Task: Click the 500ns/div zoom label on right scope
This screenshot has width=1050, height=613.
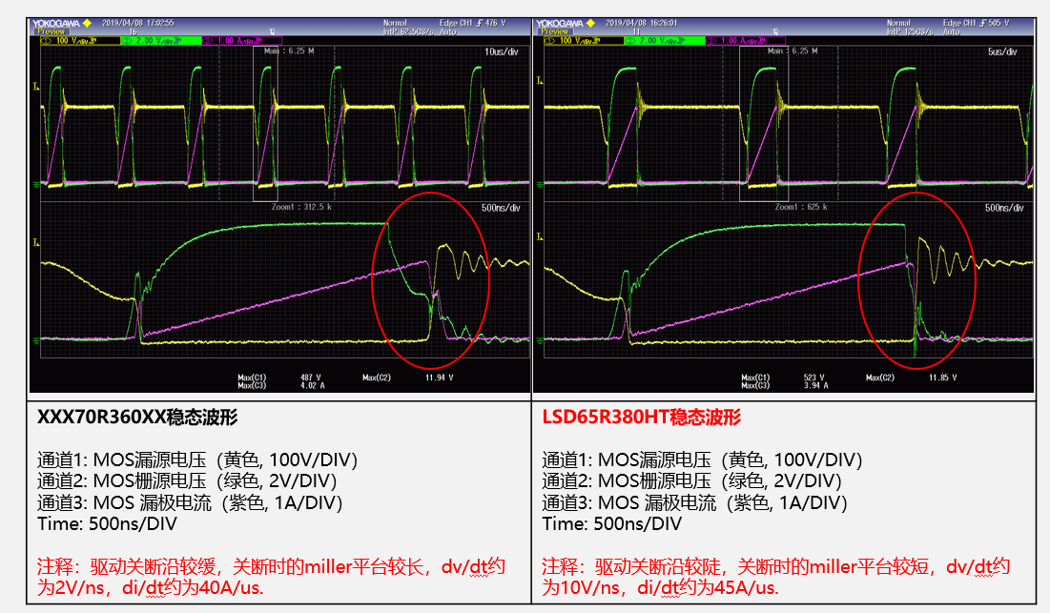Action: pyautogui.click(x=1004, y=208)
